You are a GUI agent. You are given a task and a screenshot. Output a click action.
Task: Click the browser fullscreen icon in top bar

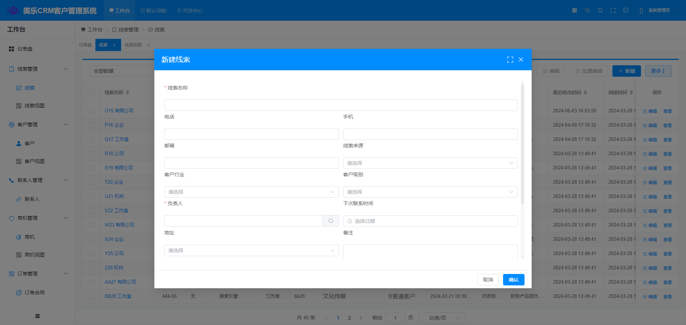click(613, 10)
